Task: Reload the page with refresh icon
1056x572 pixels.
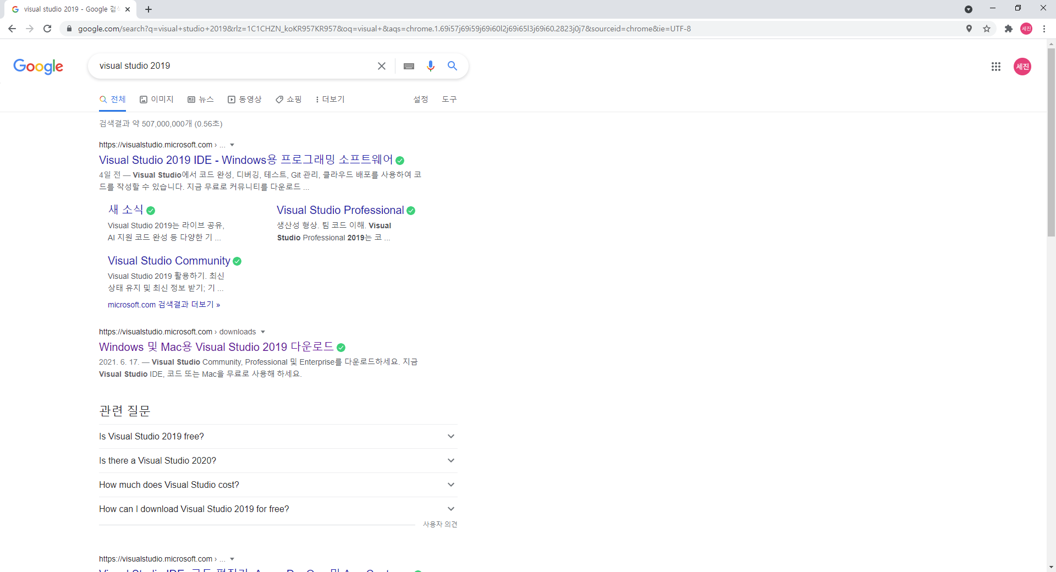Action: [47, 29]
